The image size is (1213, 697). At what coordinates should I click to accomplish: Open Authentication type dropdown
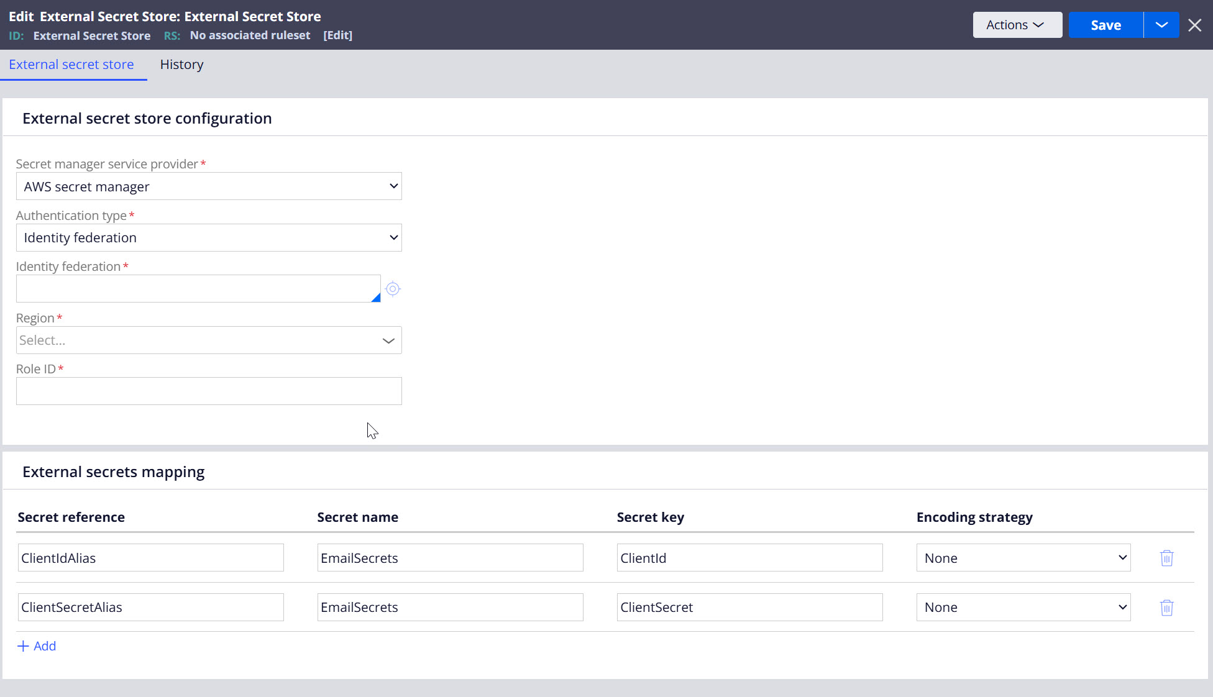209,238
